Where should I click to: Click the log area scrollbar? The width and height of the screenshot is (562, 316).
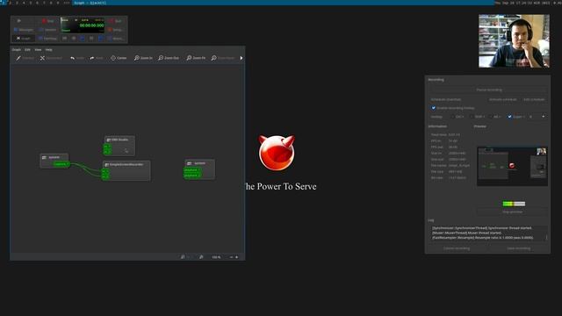[546, 237]
